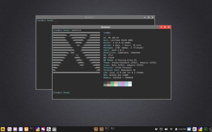Click the "Terminal Font: Monospace 10" line
212x132 pixels.
[119, 70]
